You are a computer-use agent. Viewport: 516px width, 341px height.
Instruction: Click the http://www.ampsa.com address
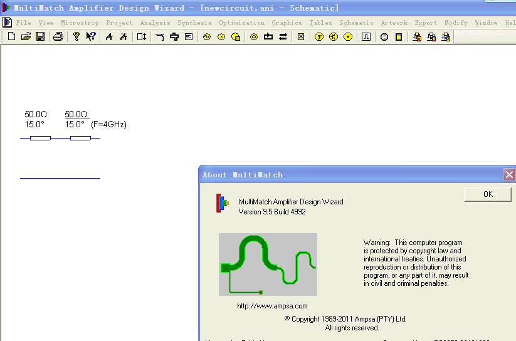coord(272,306)
